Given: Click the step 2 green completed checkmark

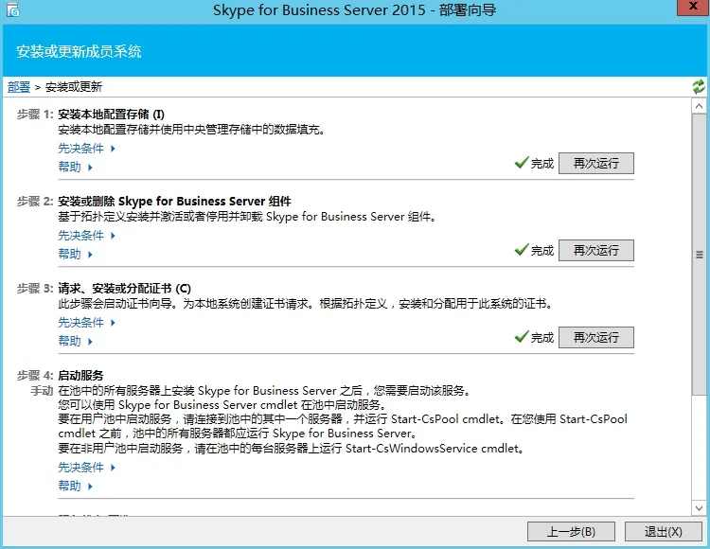Looking at the screenshot, I should pyautogui.click(x=521, y=250).
